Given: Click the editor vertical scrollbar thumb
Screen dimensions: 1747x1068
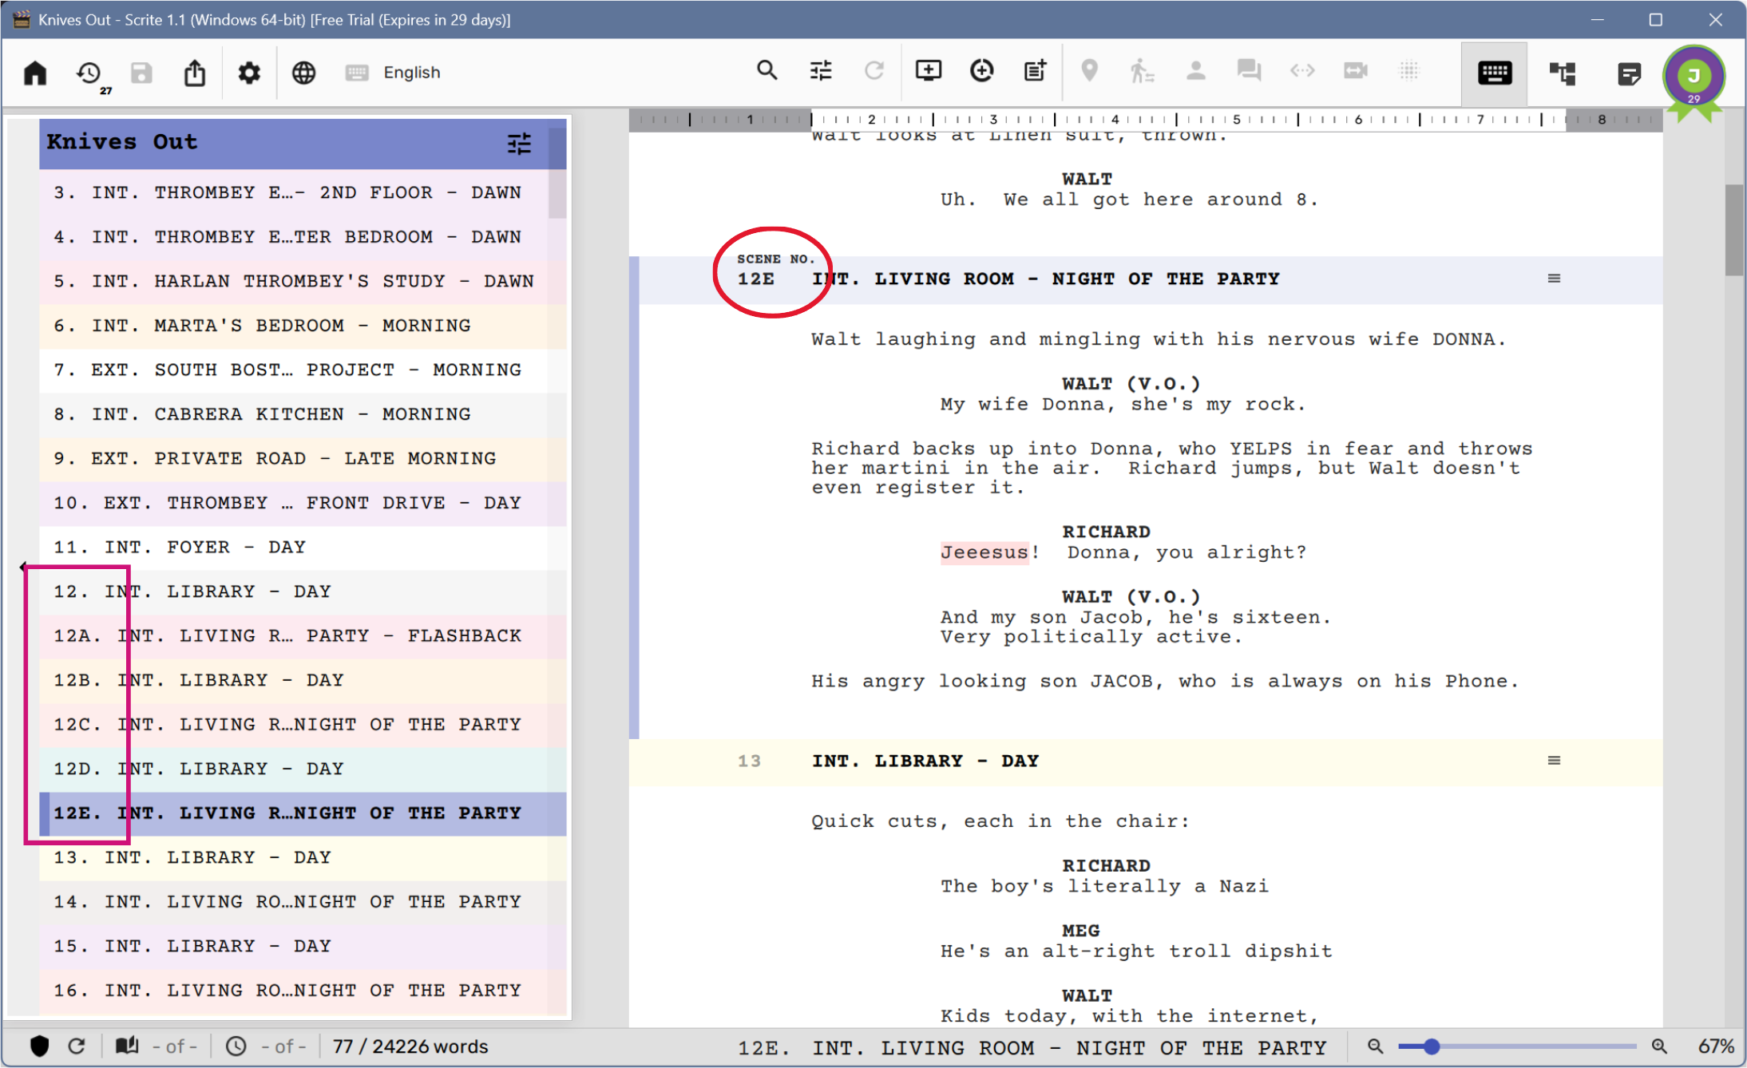Looking at the screenshot, I should coord(1733,230).
